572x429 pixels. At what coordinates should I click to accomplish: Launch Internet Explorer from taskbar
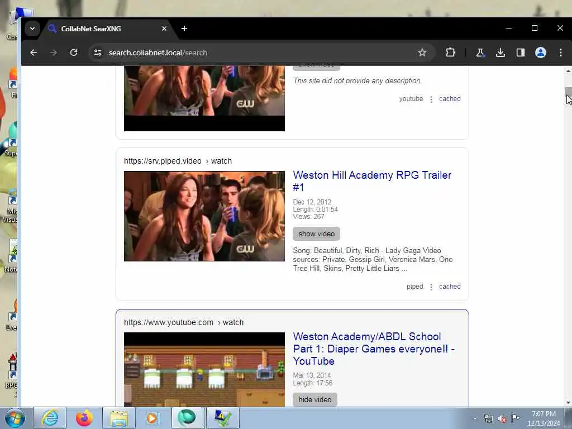(50, 418)
